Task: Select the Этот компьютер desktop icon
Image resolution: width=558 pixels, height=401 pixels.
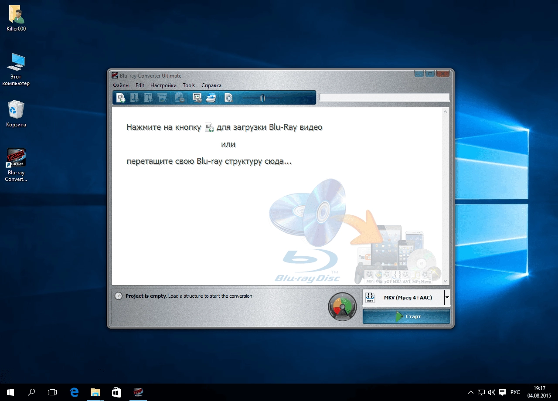Action: 16,70
